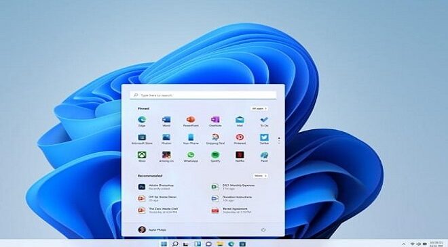The image size is (448, 247).
Task: Open the Pinterest pinned app
Action: (240, 139)
